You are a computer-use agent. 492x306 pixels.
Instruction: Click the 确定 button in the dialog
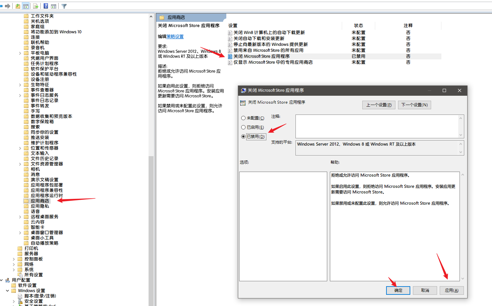coord(398,290)
